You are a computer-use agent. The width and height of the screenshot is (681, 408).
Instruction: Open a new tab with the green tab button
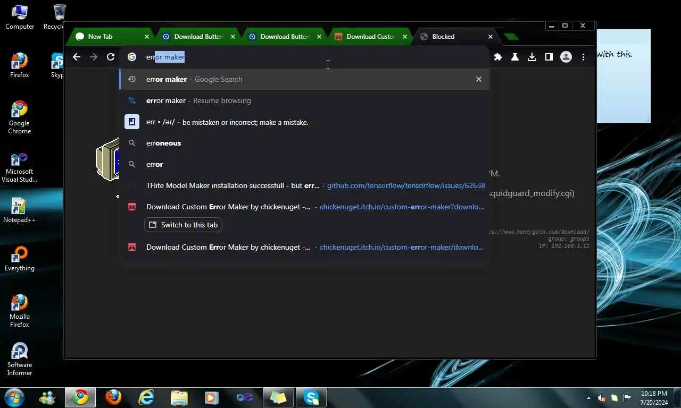click(x=510, y=37)
